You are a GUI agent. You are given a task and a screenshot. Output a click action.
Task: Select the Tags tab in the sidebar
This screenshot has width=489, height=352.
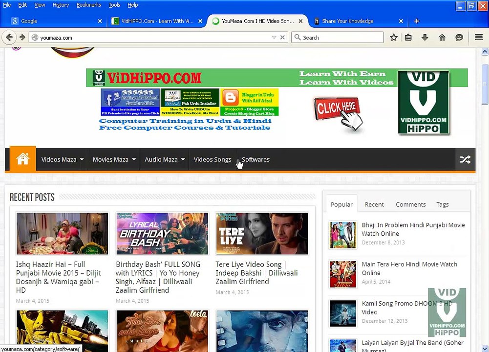coord(442,204)
